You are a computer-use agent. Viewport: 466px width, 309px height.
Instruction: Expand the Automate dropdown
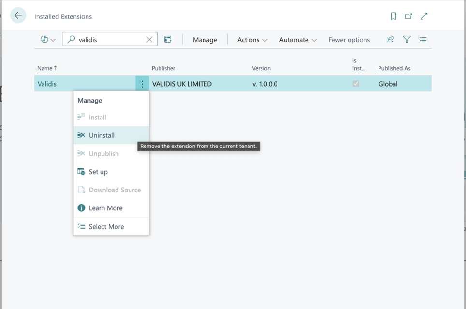[x=298, y=40]
